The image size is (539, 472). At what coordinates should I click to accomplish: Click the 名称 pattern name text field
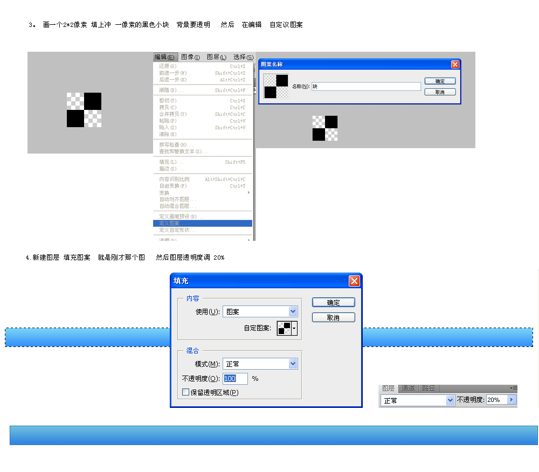click(x=366, y=86)
